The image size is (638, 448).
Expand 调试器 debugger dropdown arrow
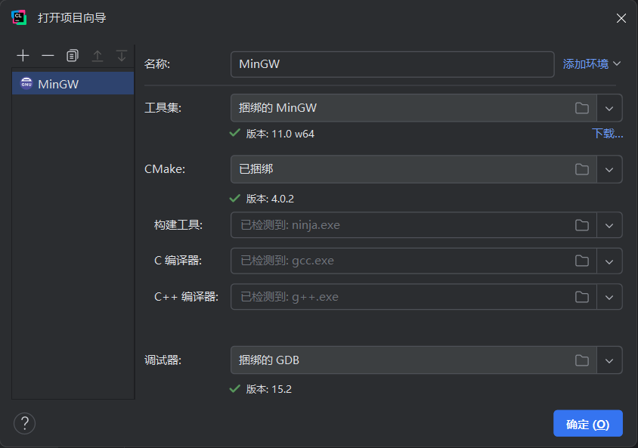(x=609, y=360)
